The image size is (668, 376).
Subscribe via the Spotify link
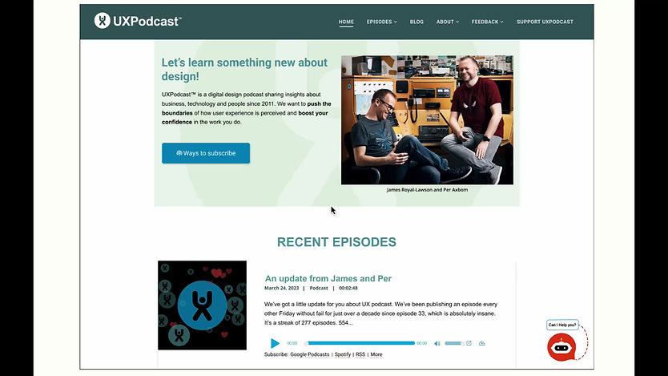pyautogui.click(x=343, y=354)
